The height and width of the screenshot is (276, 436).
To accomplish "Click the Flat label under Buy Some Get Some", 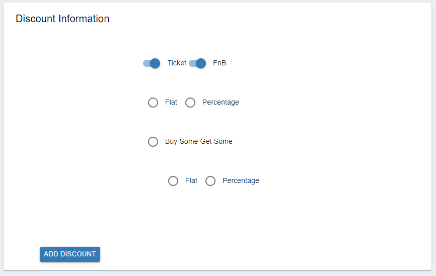I will tap(191, 181).
